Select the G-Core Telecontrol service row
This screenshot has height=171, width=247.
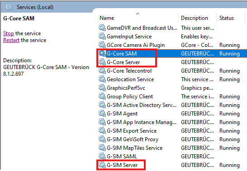tap(172, 71)
